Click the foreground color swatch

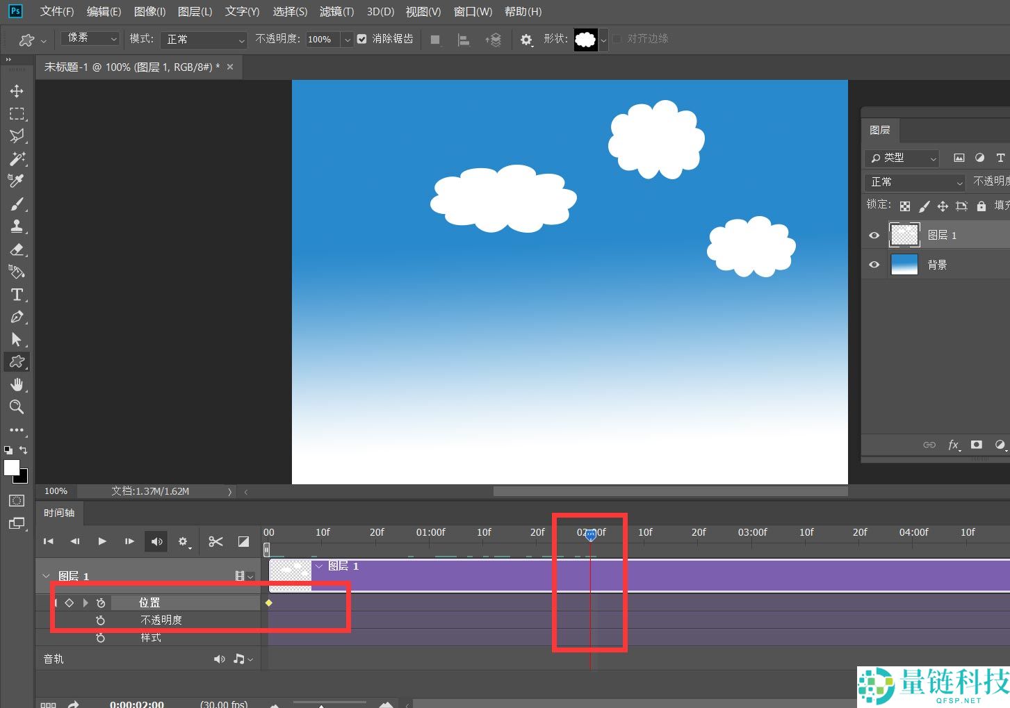[11, 468]
